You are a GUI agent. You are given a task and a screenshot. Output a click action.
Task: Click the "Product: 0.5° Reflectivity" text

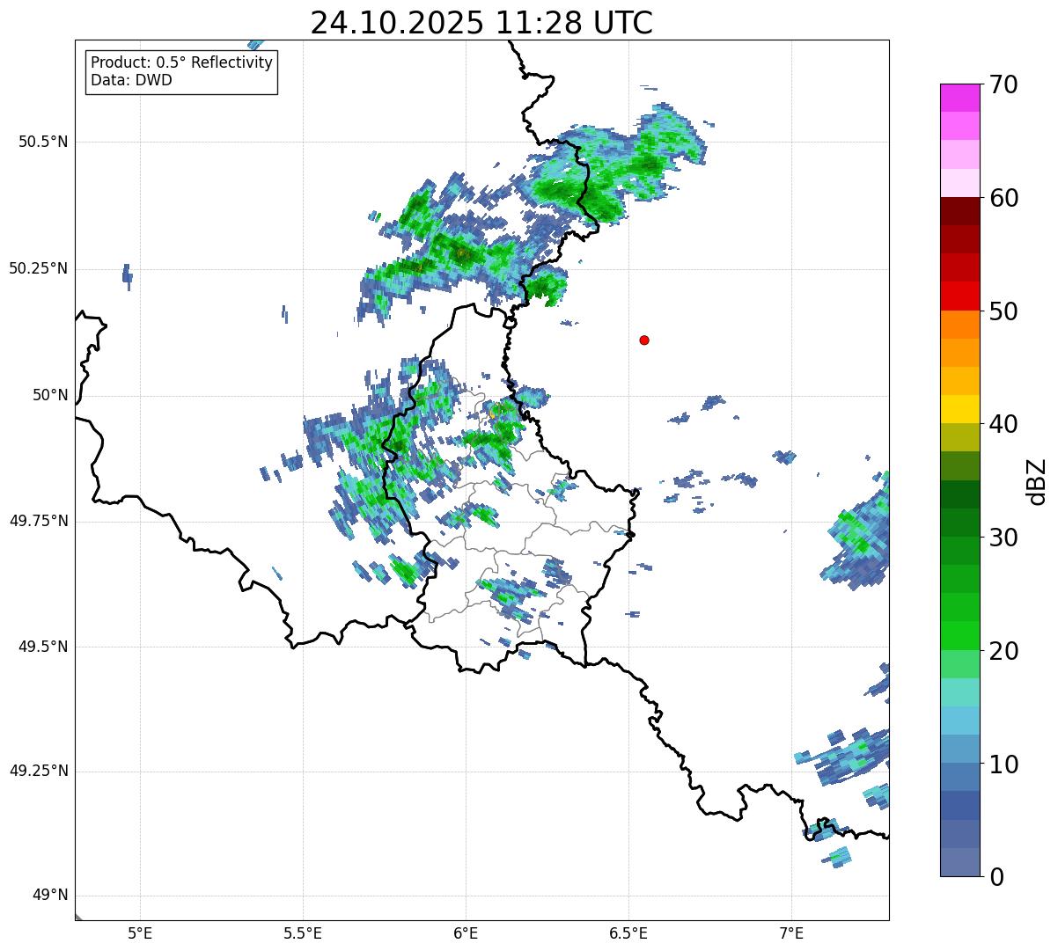(x=181, y=63)
